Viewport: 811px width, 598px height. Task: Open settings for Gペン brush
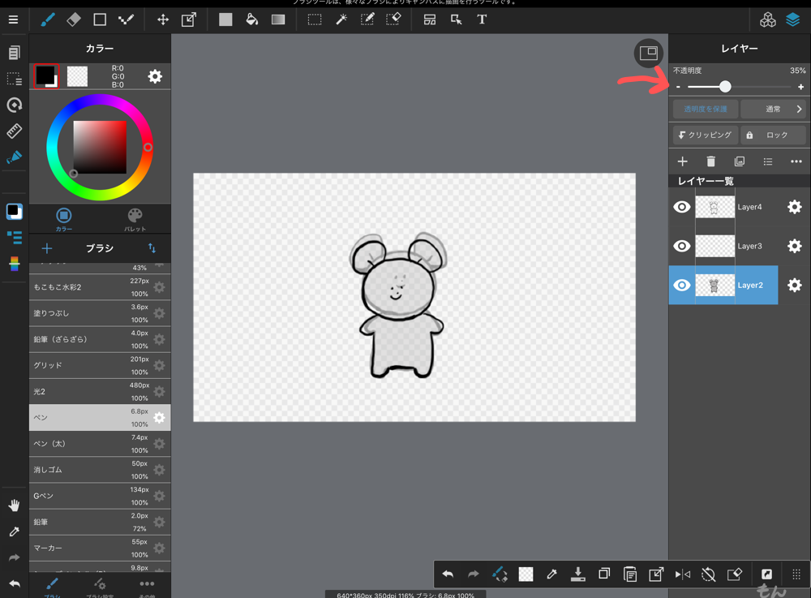pos(159,496)
